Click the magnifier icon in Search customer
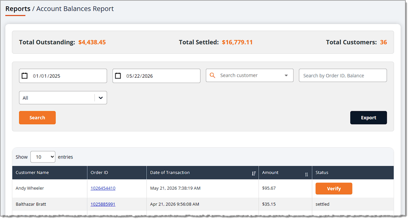409x220 pixels. [x=212, y=75]
